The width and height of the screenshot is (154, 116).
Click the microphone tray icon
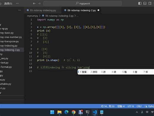[x=142, y=112]
